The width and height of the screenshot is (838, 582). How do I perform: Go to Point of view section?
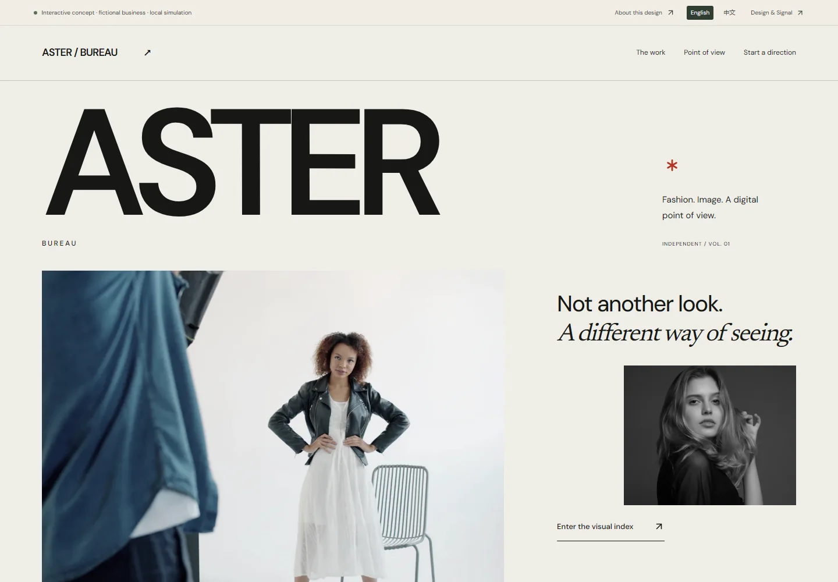(704, 52)
